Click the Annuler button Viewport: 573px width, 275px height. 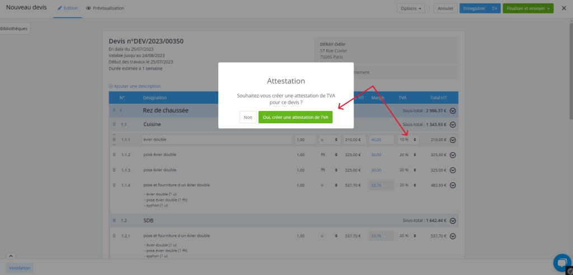[445, 8]
